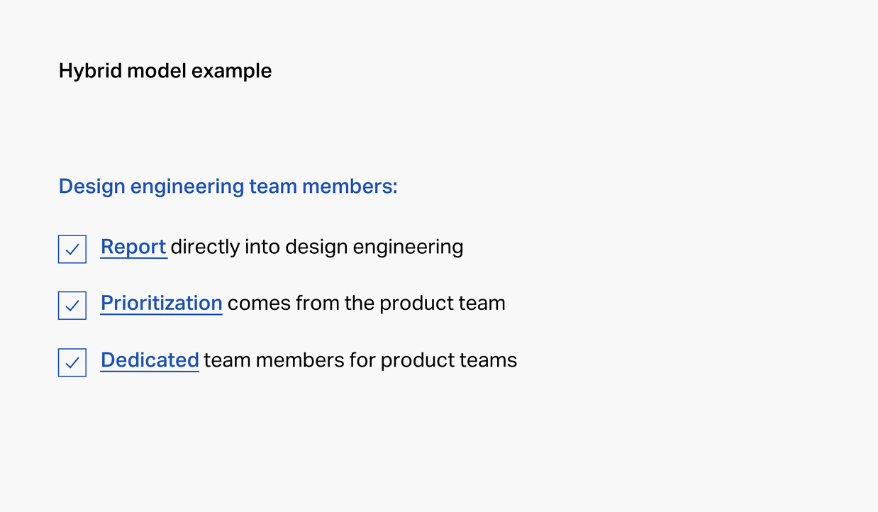Toggle the checkbox next to Dedicated
878x512 pixels.
[72, 362]
